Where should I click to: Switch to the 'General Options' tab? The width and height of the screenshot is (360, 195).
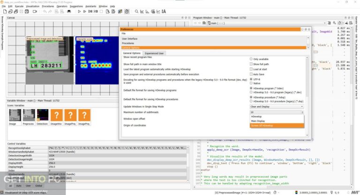132,53
